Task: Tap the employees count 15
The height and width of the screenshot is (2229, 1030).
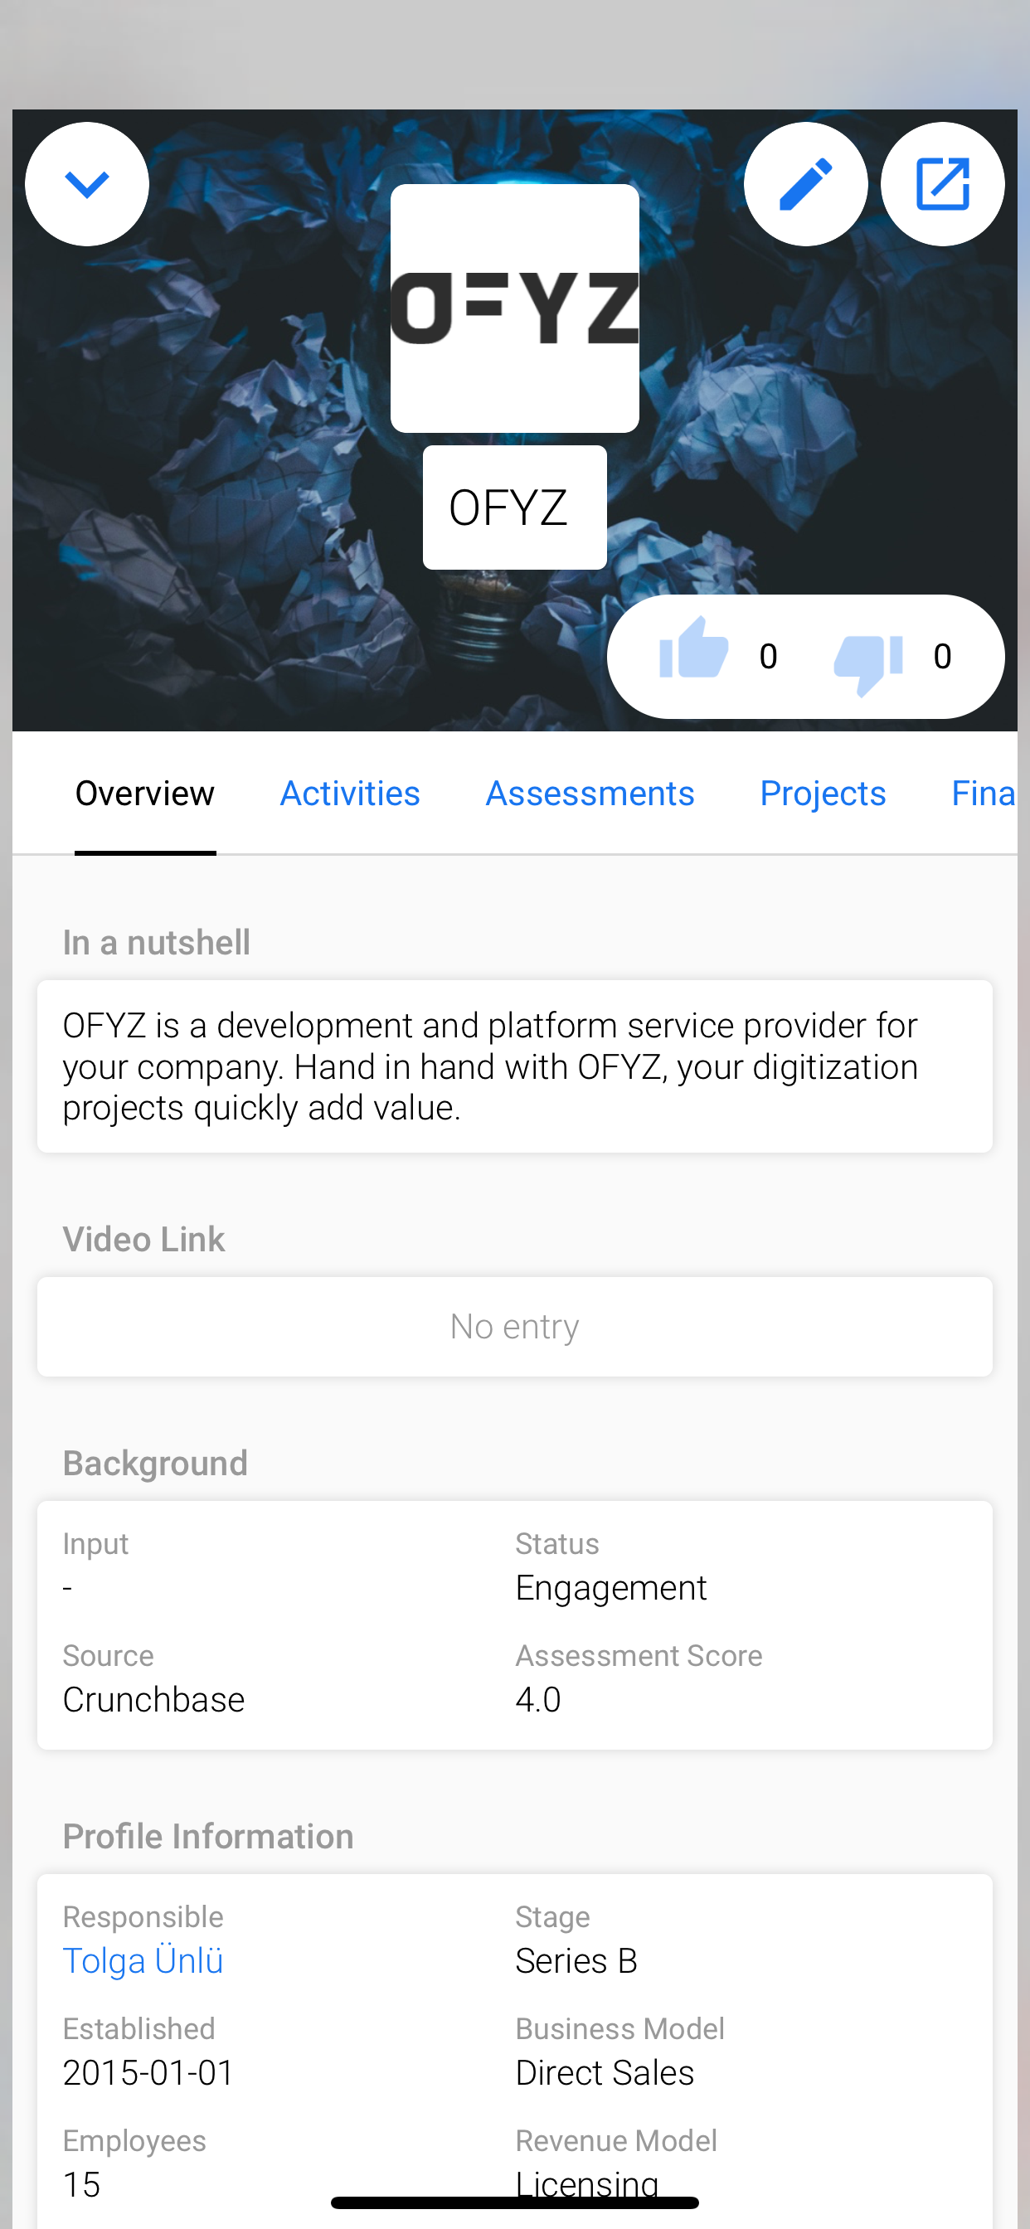Action: click(x=81, y=2184)
